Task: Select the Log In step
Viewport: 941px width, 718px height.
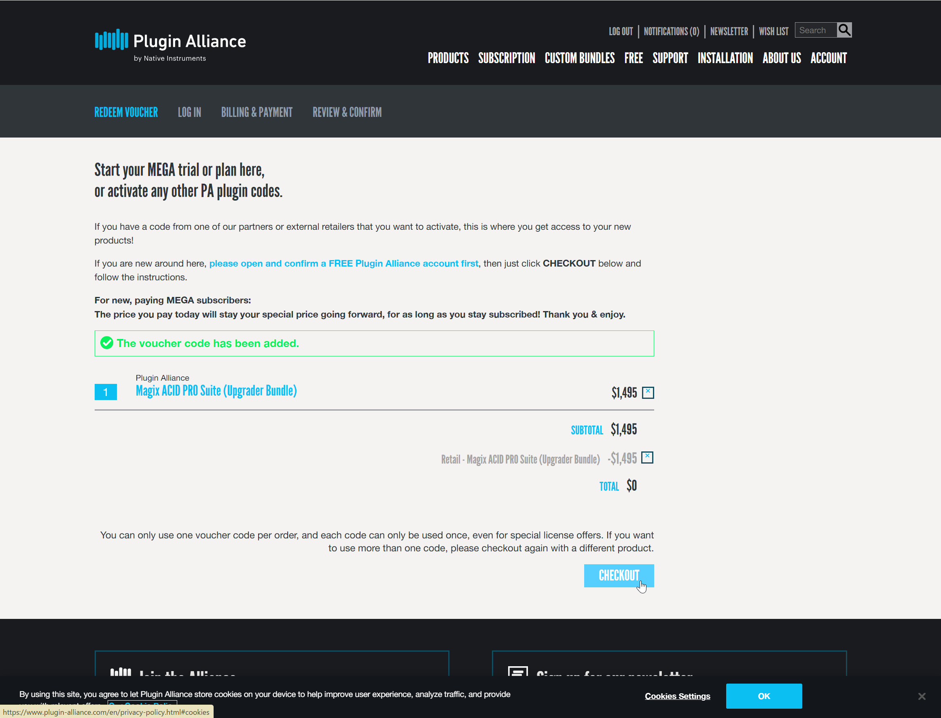Action: pos(189,112)
